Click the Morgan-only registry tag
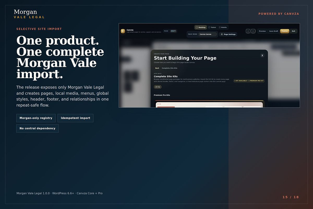This screenshot has height=209, width=313. click(x=36, y=118)
